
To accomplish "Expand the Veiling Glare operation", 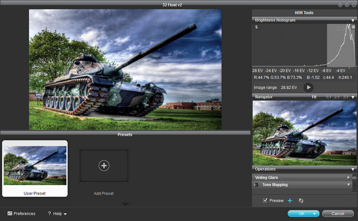I will click(348, 177).
